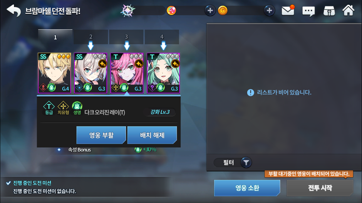Screen dimensions: 362x203
Task: Open the chat speech bubble icon
Action: pos(308,11)
